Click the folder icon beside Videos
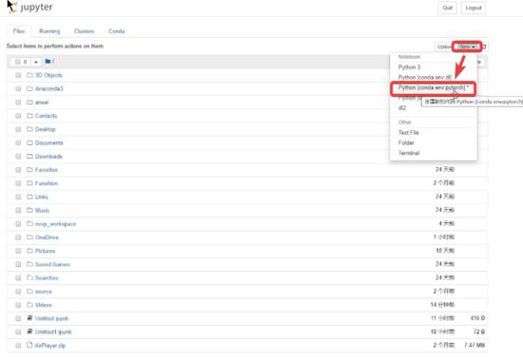The height and width of the screenshot is (360, 523). click(29, 305)
